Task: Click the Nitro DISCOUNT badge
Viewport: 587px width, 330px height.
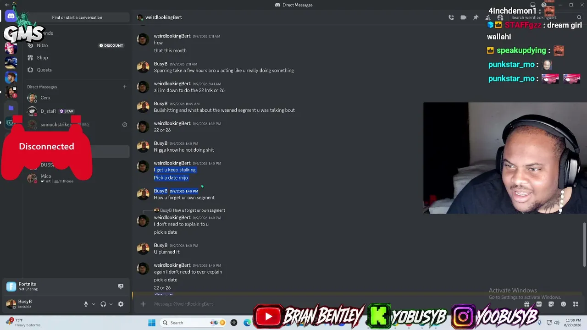Action: [111, 45]
